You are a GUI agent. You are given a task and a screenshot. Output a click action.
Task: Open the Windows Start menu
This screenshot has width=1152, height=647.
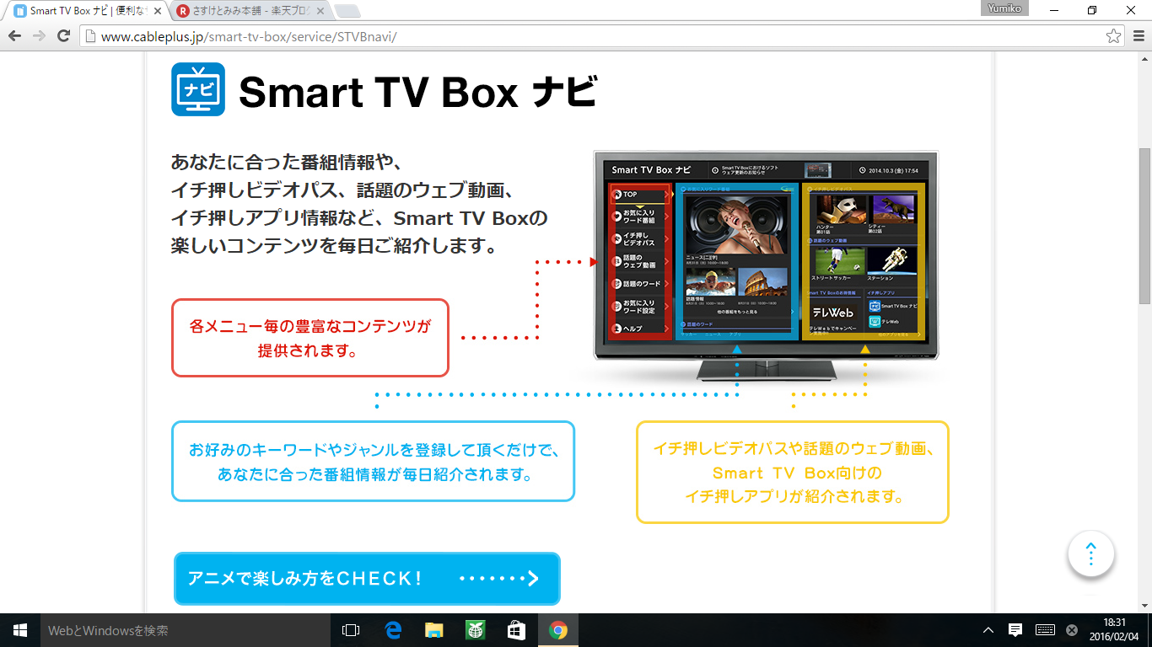[x=20, y=630]
